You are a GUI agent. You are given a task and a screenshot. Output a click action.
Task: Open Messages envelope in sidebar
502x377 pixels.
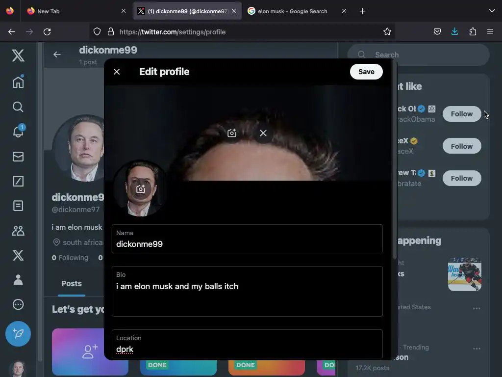click(x=18, y=157)
